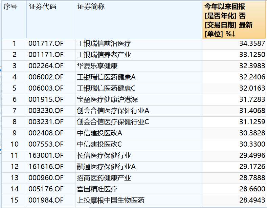Select fund name 富国精准医疗
The width and height of the screenshot is (267, 208).
click(97, 189)
